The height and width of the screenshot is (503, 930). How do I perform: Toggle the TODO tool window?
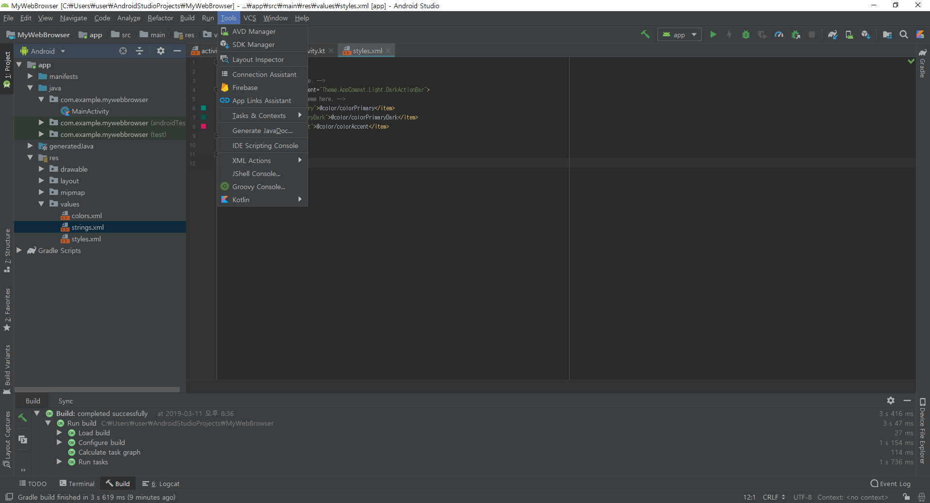(x=33, y=484)
